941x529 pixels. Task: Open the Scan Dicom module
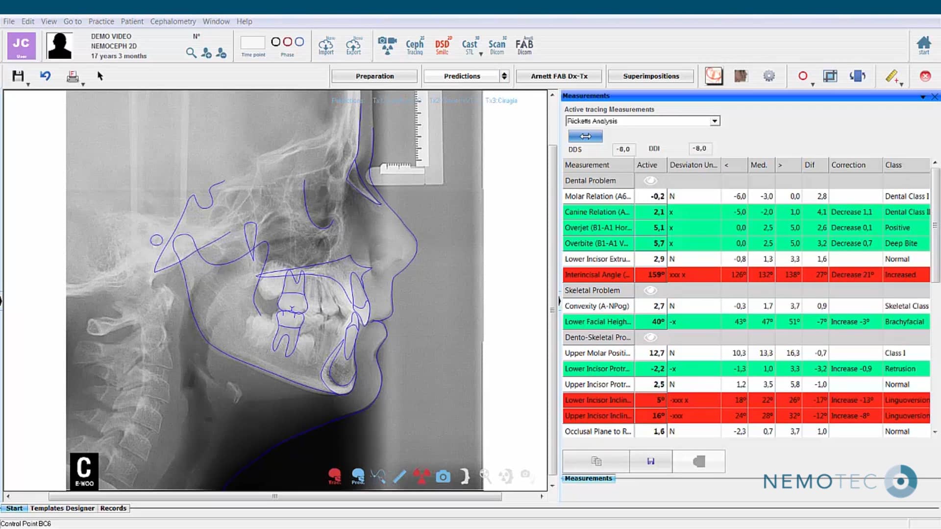[x=496, y=46]
